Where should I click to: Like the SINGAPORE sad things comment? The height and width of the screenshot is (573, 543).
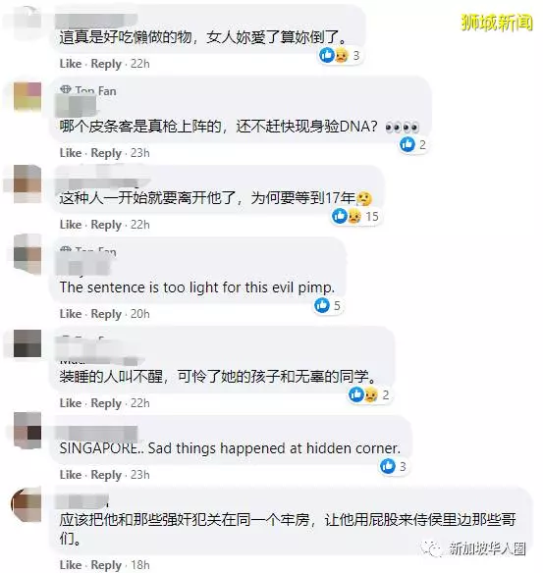click(x=70, y=474)
